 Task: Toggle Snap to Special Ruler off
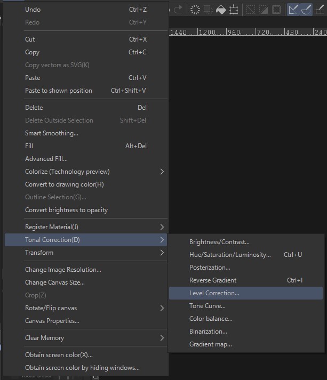click(x=306, y=10)
